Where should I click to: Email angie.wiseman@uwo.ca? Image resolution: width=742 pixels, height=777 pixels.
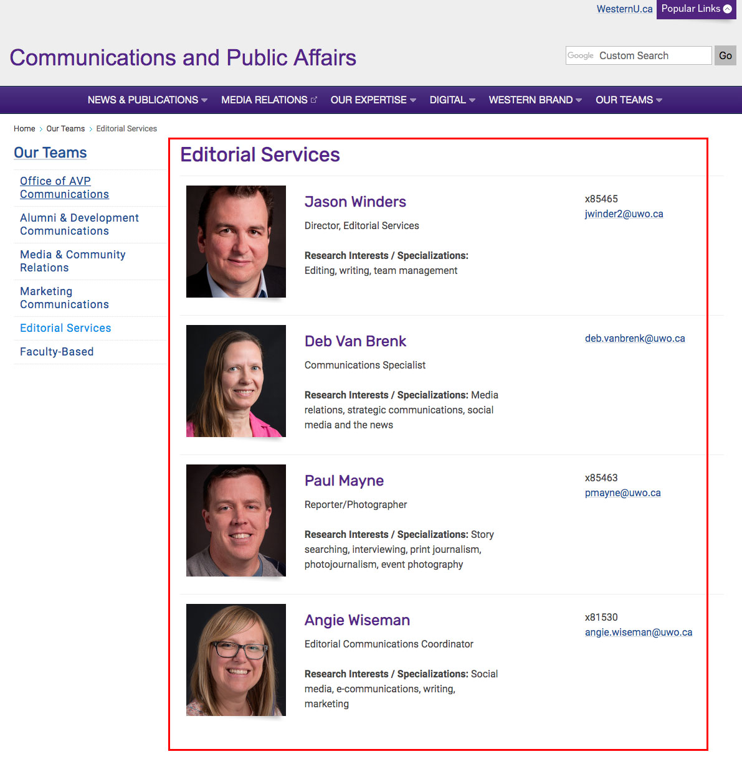pos(639,632)
